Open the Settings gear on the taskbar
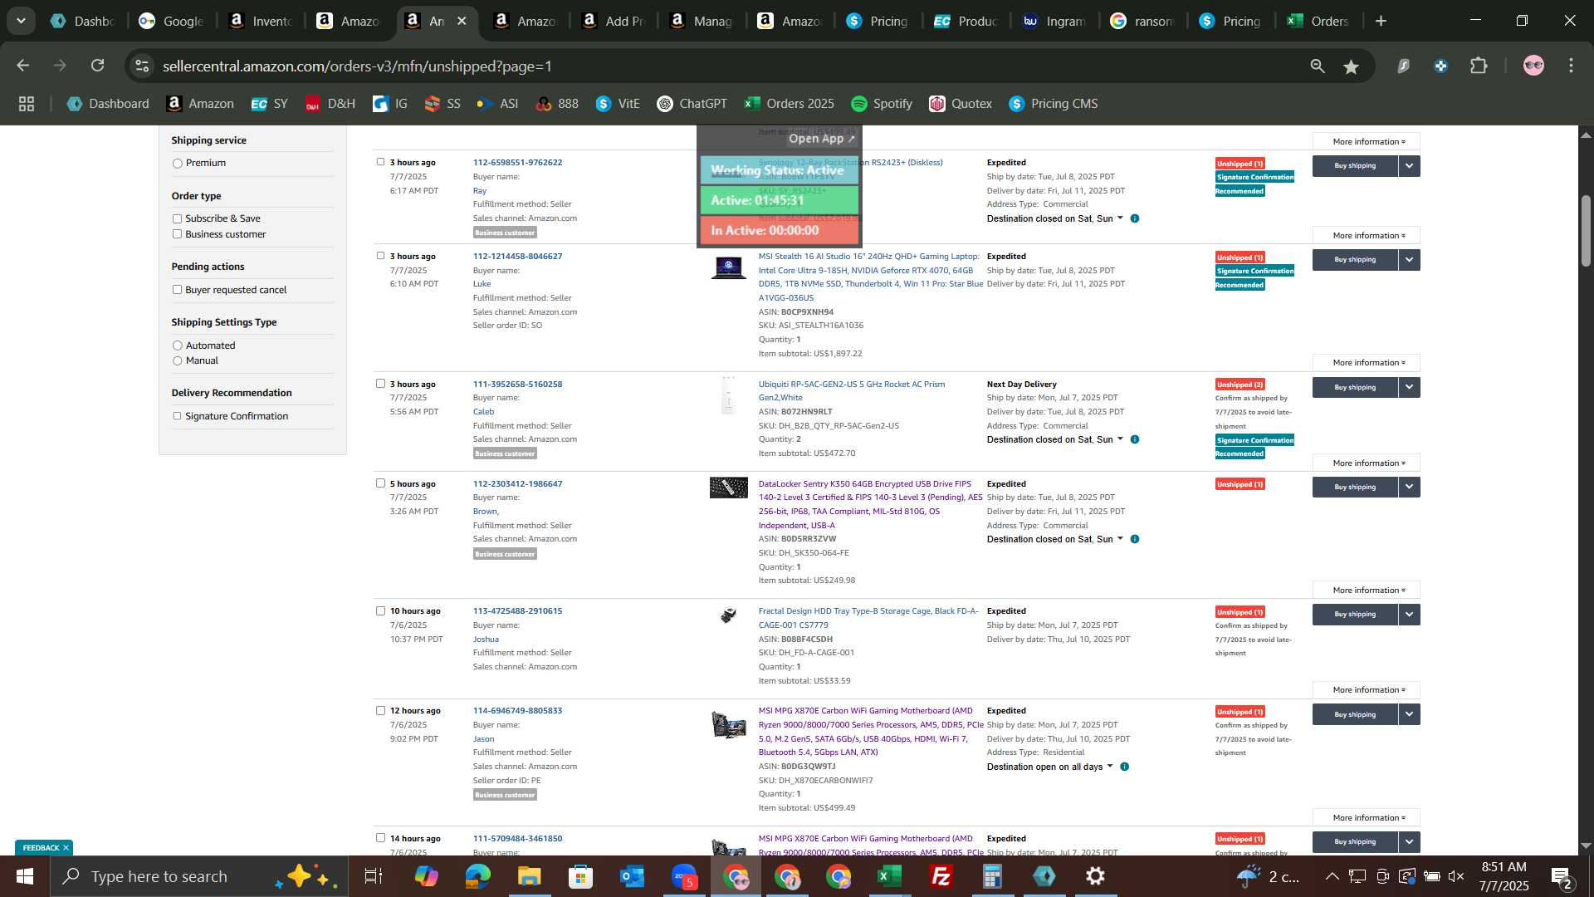Screen dimensions: 1594x897 tap(1095, 876)
